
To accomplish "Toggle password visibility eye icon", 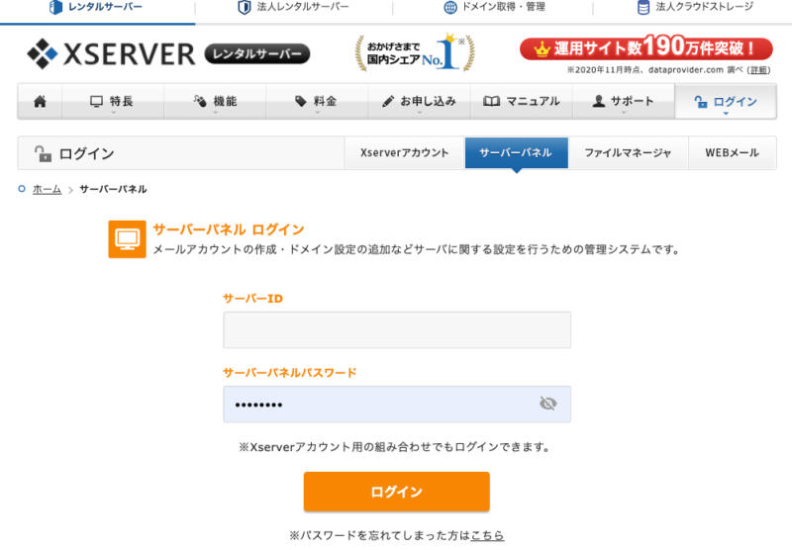I will (548, 404).
